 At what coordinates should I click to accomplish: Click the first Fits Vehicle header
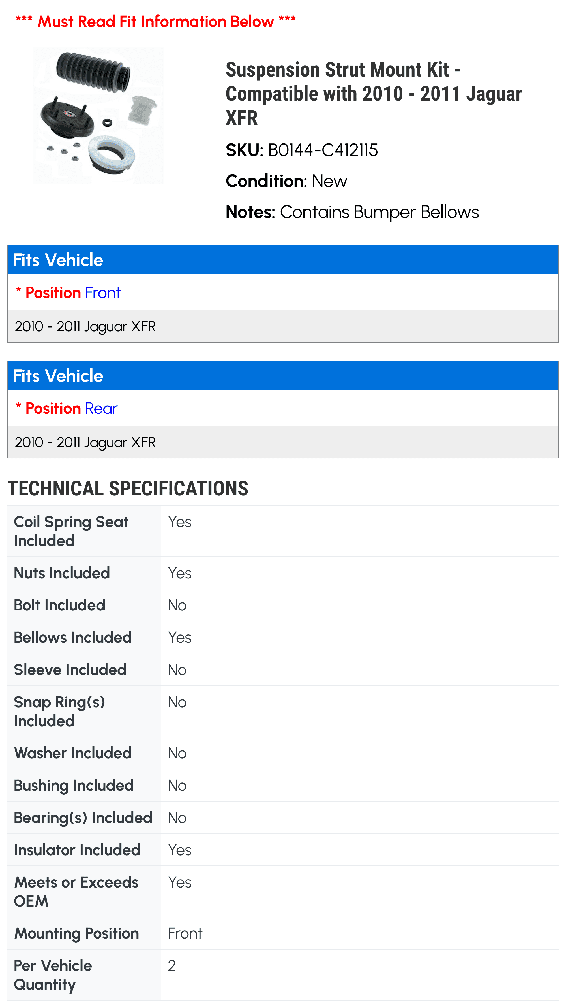(283, 260)
